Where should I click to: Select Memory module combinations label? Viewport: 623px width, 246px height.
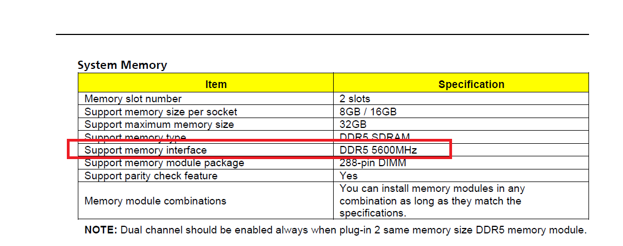pyautogui.click(x=156, y=201)
